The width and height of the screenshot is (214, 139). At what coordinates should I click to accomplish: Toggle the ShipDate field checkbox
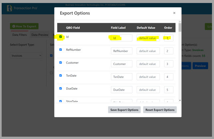pos(60,101)
